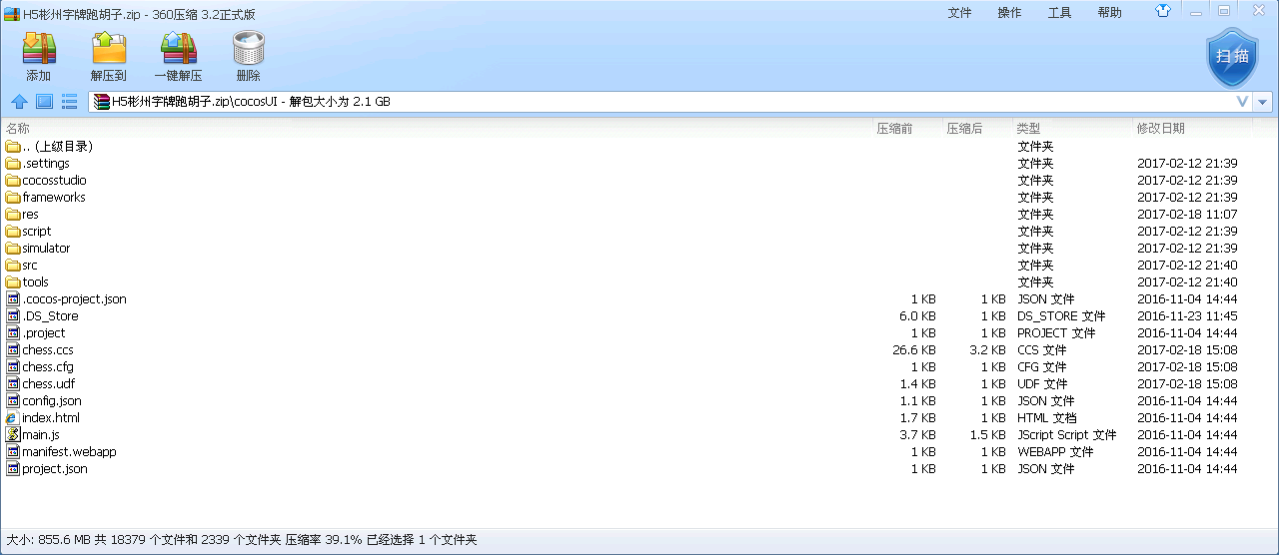Open the 操作 menu
The image size is (1279, 555).
(x=1009, y=13)
